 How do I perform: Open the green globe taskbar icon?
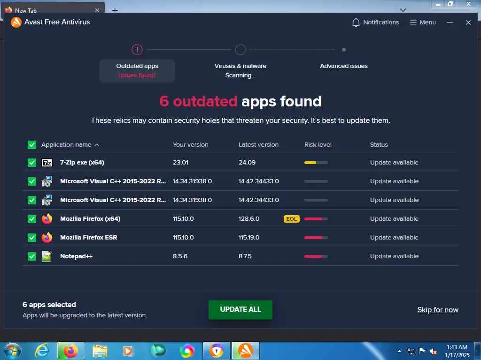pyautogui.click(x=158, y=351)
